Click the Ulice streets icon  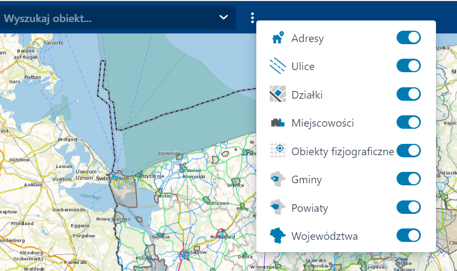point(277,66)
